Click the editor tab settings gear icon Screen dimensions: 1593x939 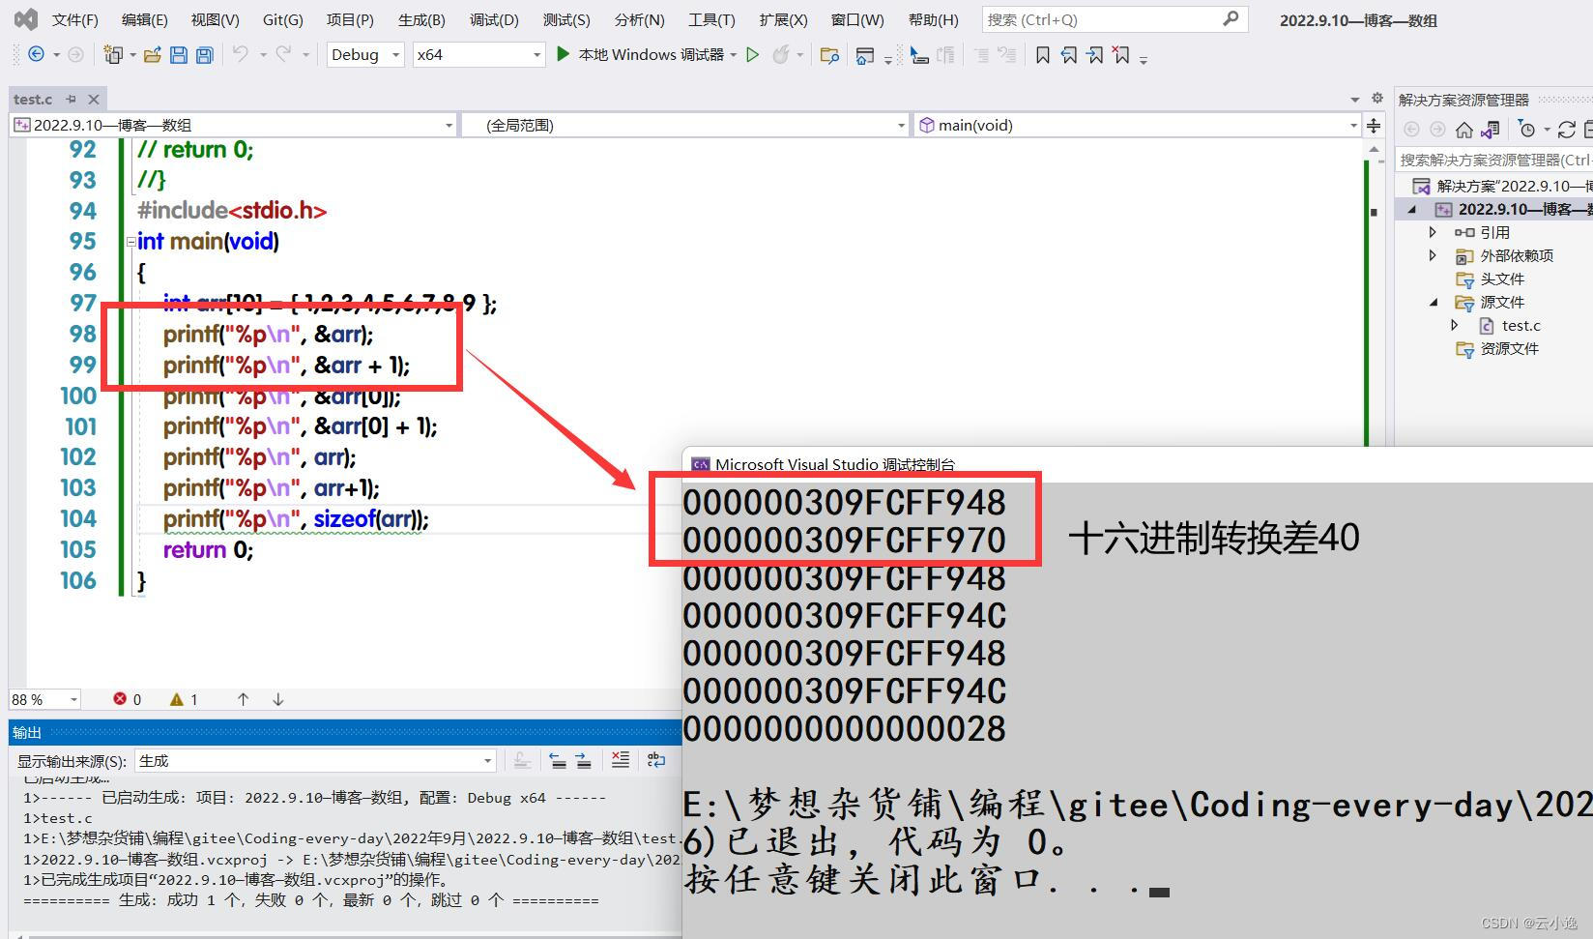[x=1377, y=99]
